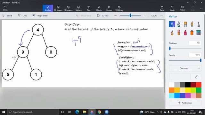
Task: Click the current colour preview box
Action: click(180, 77)
